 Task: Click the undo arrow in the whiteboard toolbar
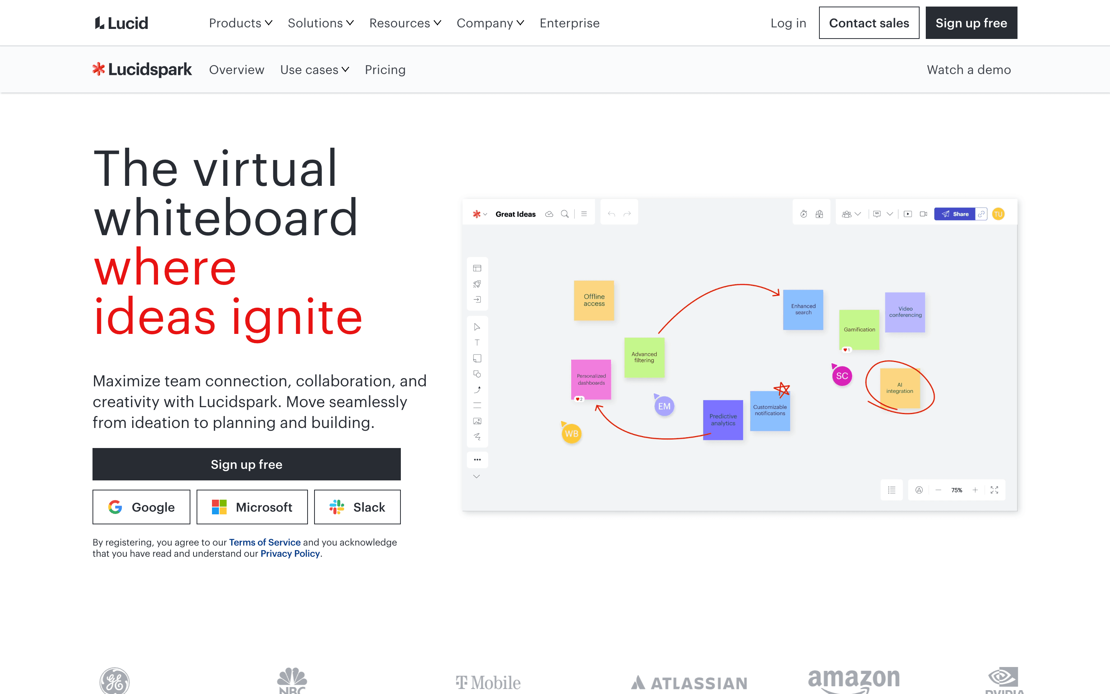coord(611,214)
